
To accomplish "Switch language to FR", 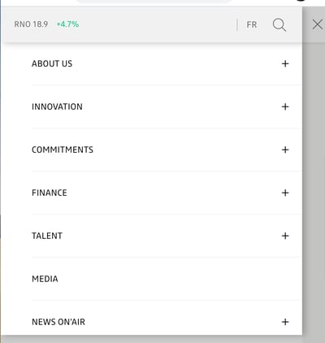I will point(252,25).
